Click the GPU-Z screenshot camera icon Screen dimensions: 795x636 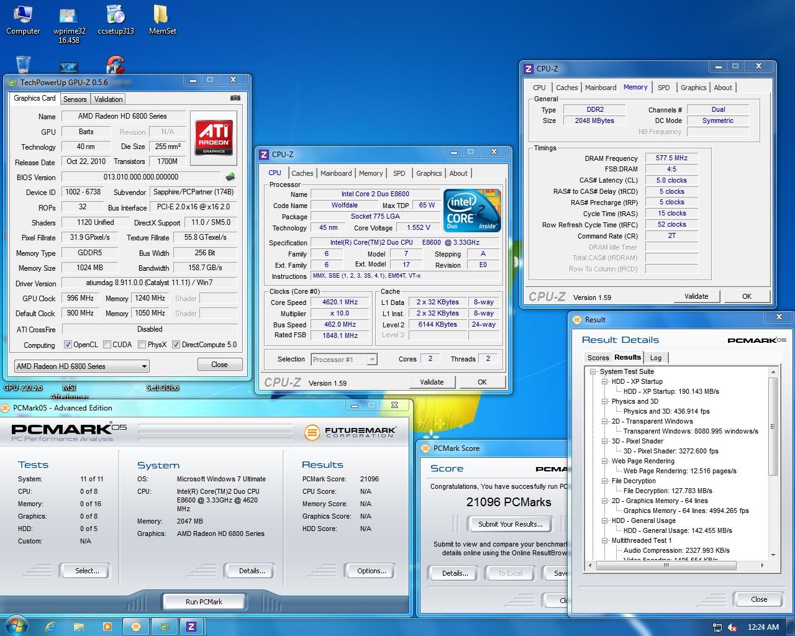tap(235, 98)
